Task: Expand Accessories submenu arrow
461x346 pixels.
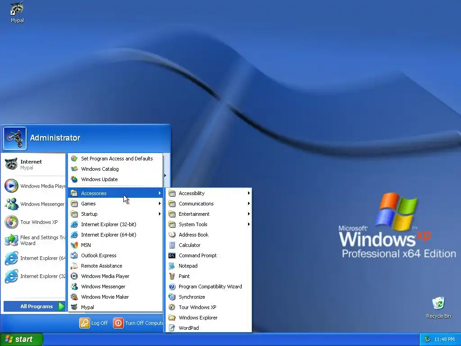Action: [x=160, y=193]
